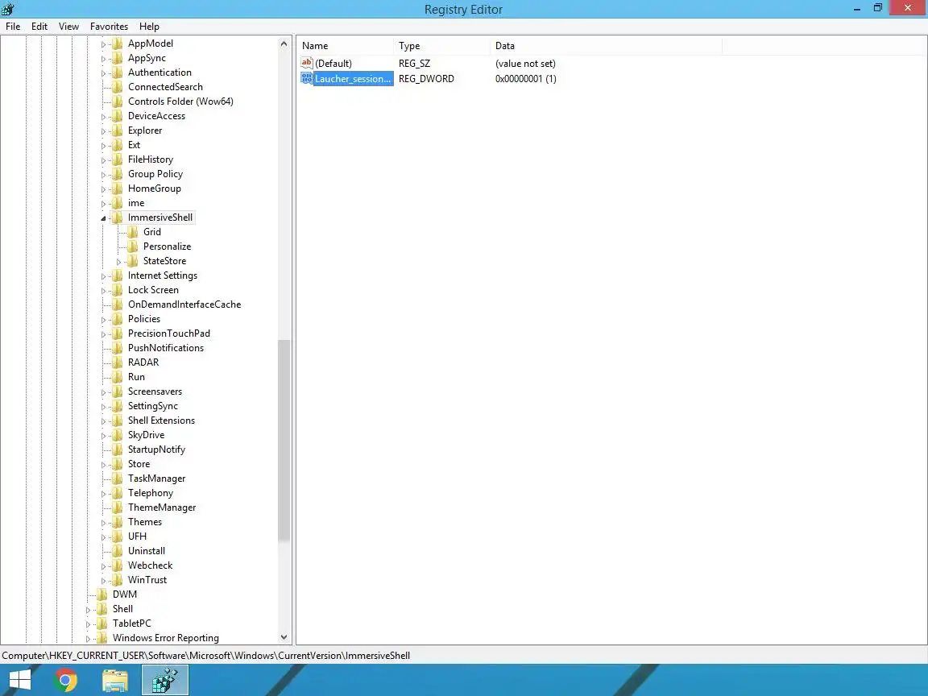Click the Lock Screen folder icon
Viewport: 928px width, 696px height.
point(117,290)
